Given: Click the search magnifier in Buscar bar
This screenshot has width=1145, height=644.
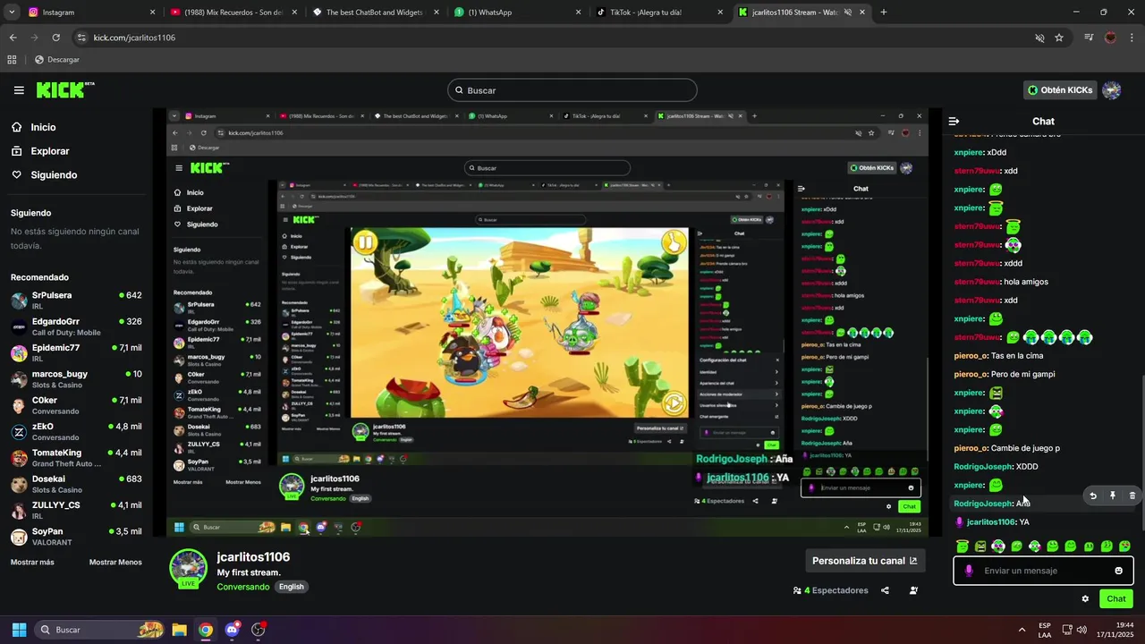Looking at the screenshot, I should tap(459, 90).
